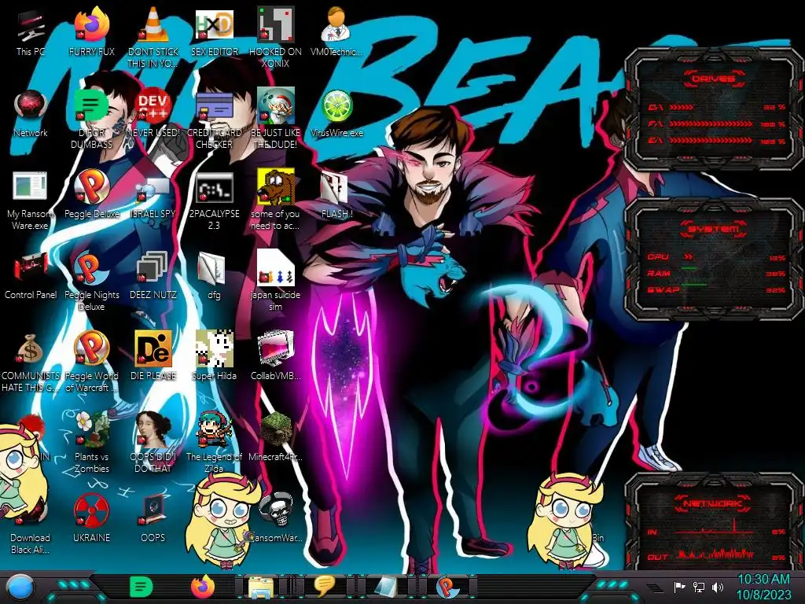Screen dimensions: 805x604
Task: Open the VLC traffic cone desktop shortcut
Action: click(153, 37)
